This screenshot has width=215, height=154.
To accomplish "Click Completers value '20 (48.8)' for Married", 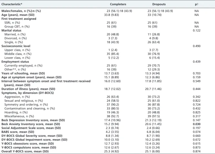I will tap(113, 34).
